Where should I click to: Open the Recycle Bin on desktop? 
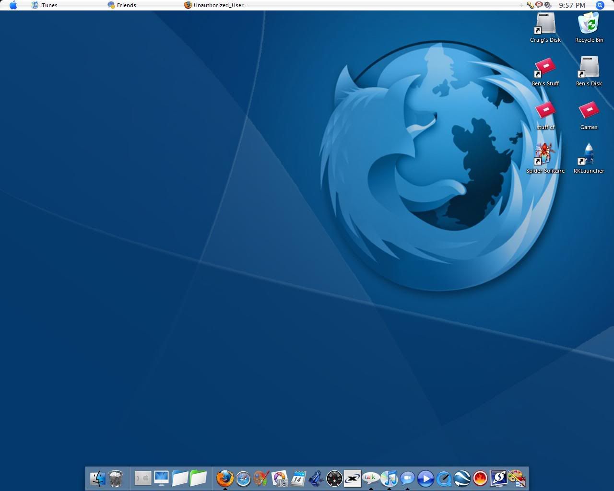point(589,28)
